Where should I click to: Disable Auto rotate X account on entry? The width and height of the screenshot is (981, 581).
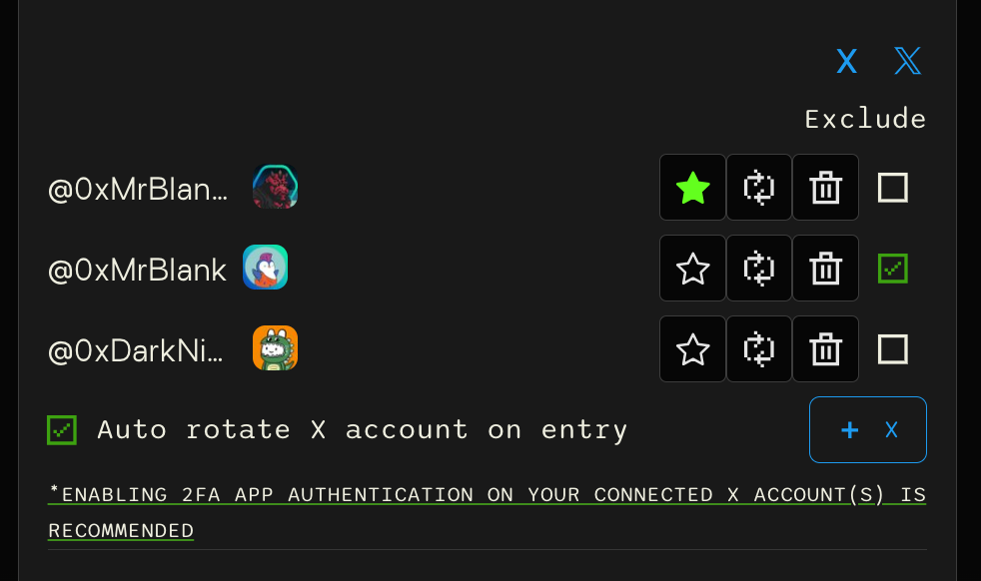coord(62,430)
